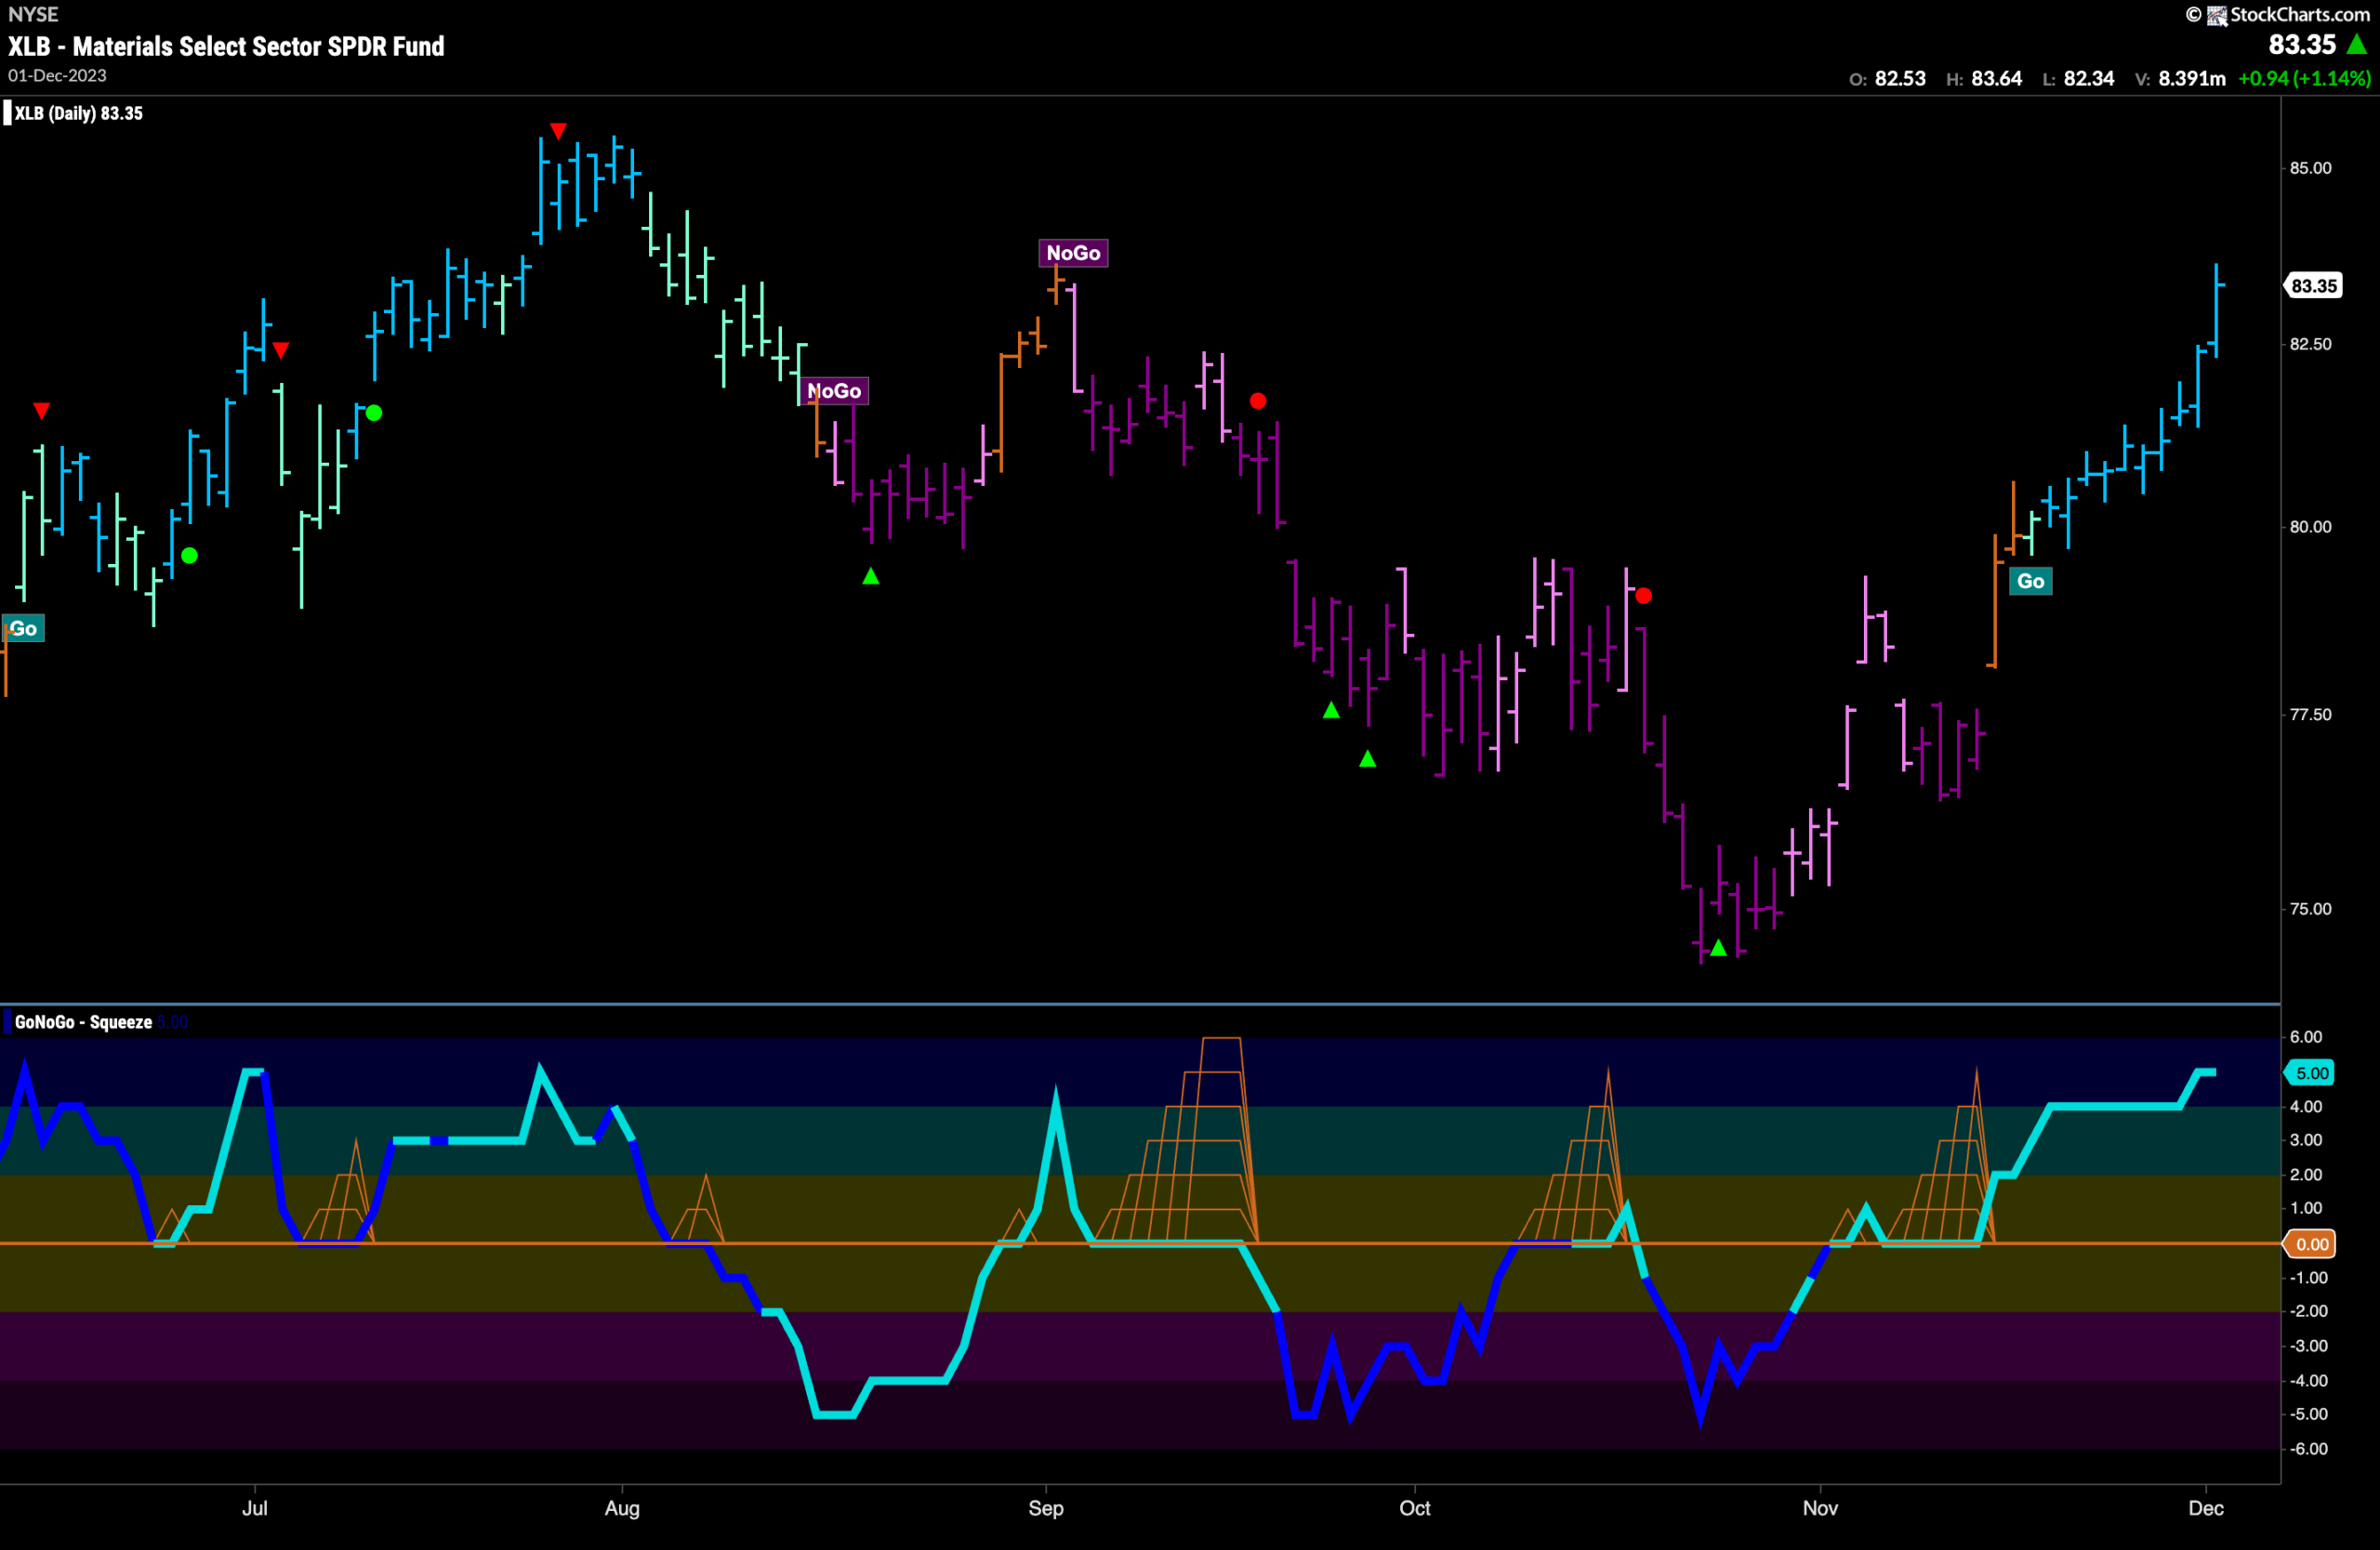Select the NoGo label in September

(1073, 253)
